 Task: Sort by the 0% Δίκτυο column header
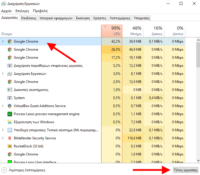pyautogui.click(x=175, y=31)
